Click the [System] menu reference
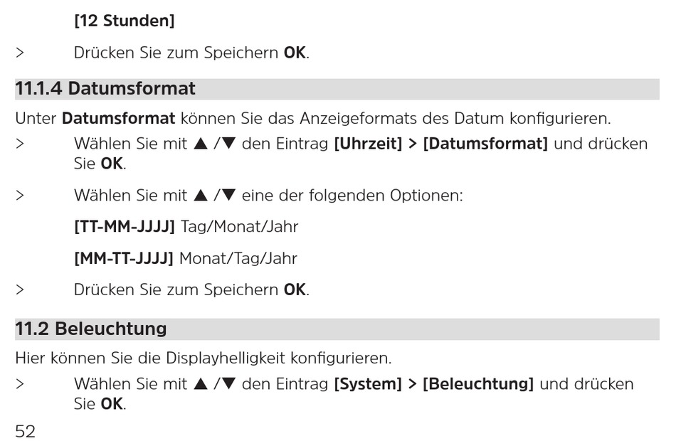This screenshot has height=441, width=676. [368, 384]
